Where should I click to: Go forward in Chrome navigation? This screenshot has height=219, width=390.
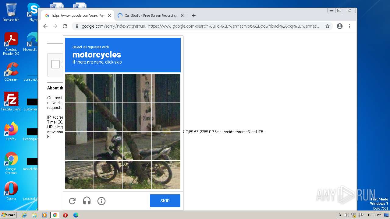pos(55,26)
